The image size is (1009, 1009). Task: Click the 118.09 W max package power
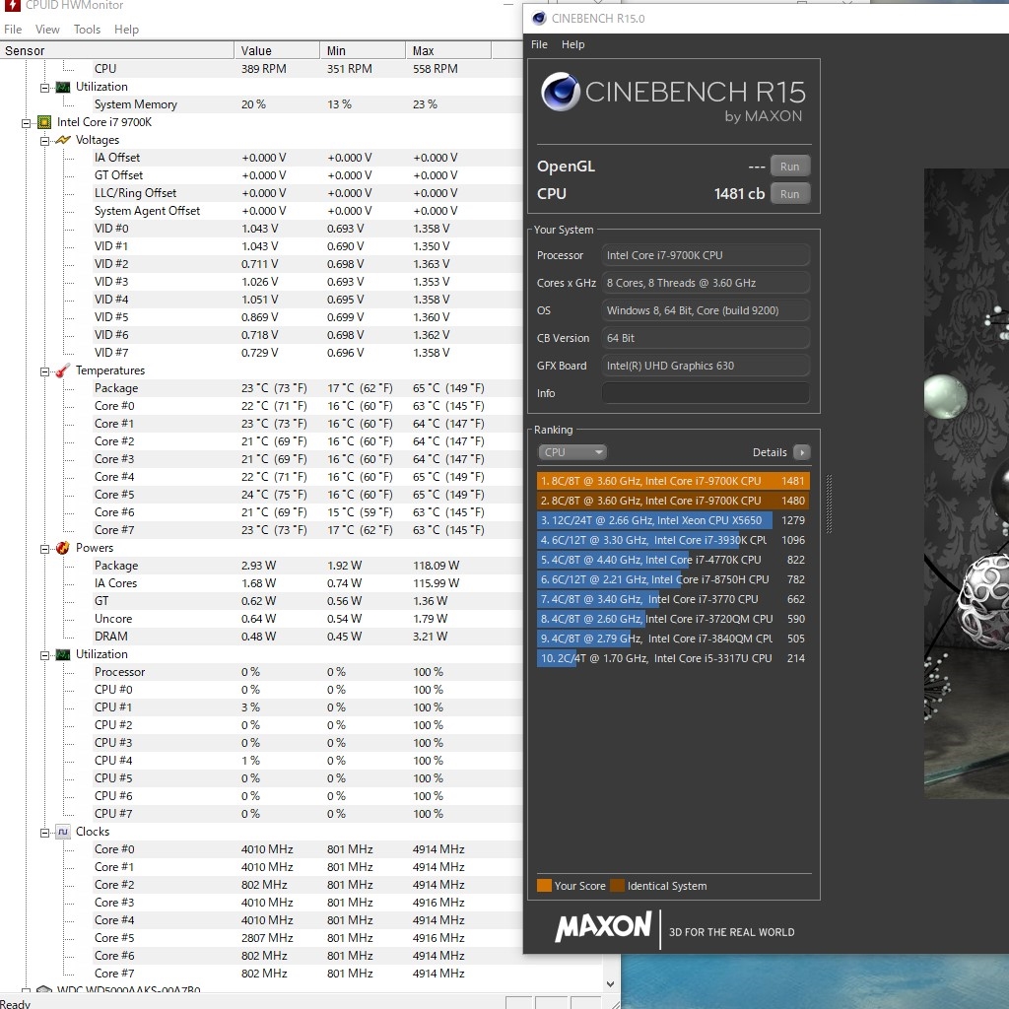[x=437, y=566]
